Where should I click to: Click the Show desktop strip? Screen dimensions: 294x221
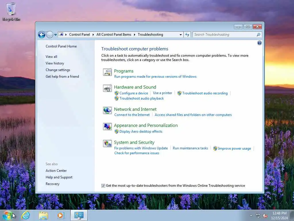click(x=292, y=215)
